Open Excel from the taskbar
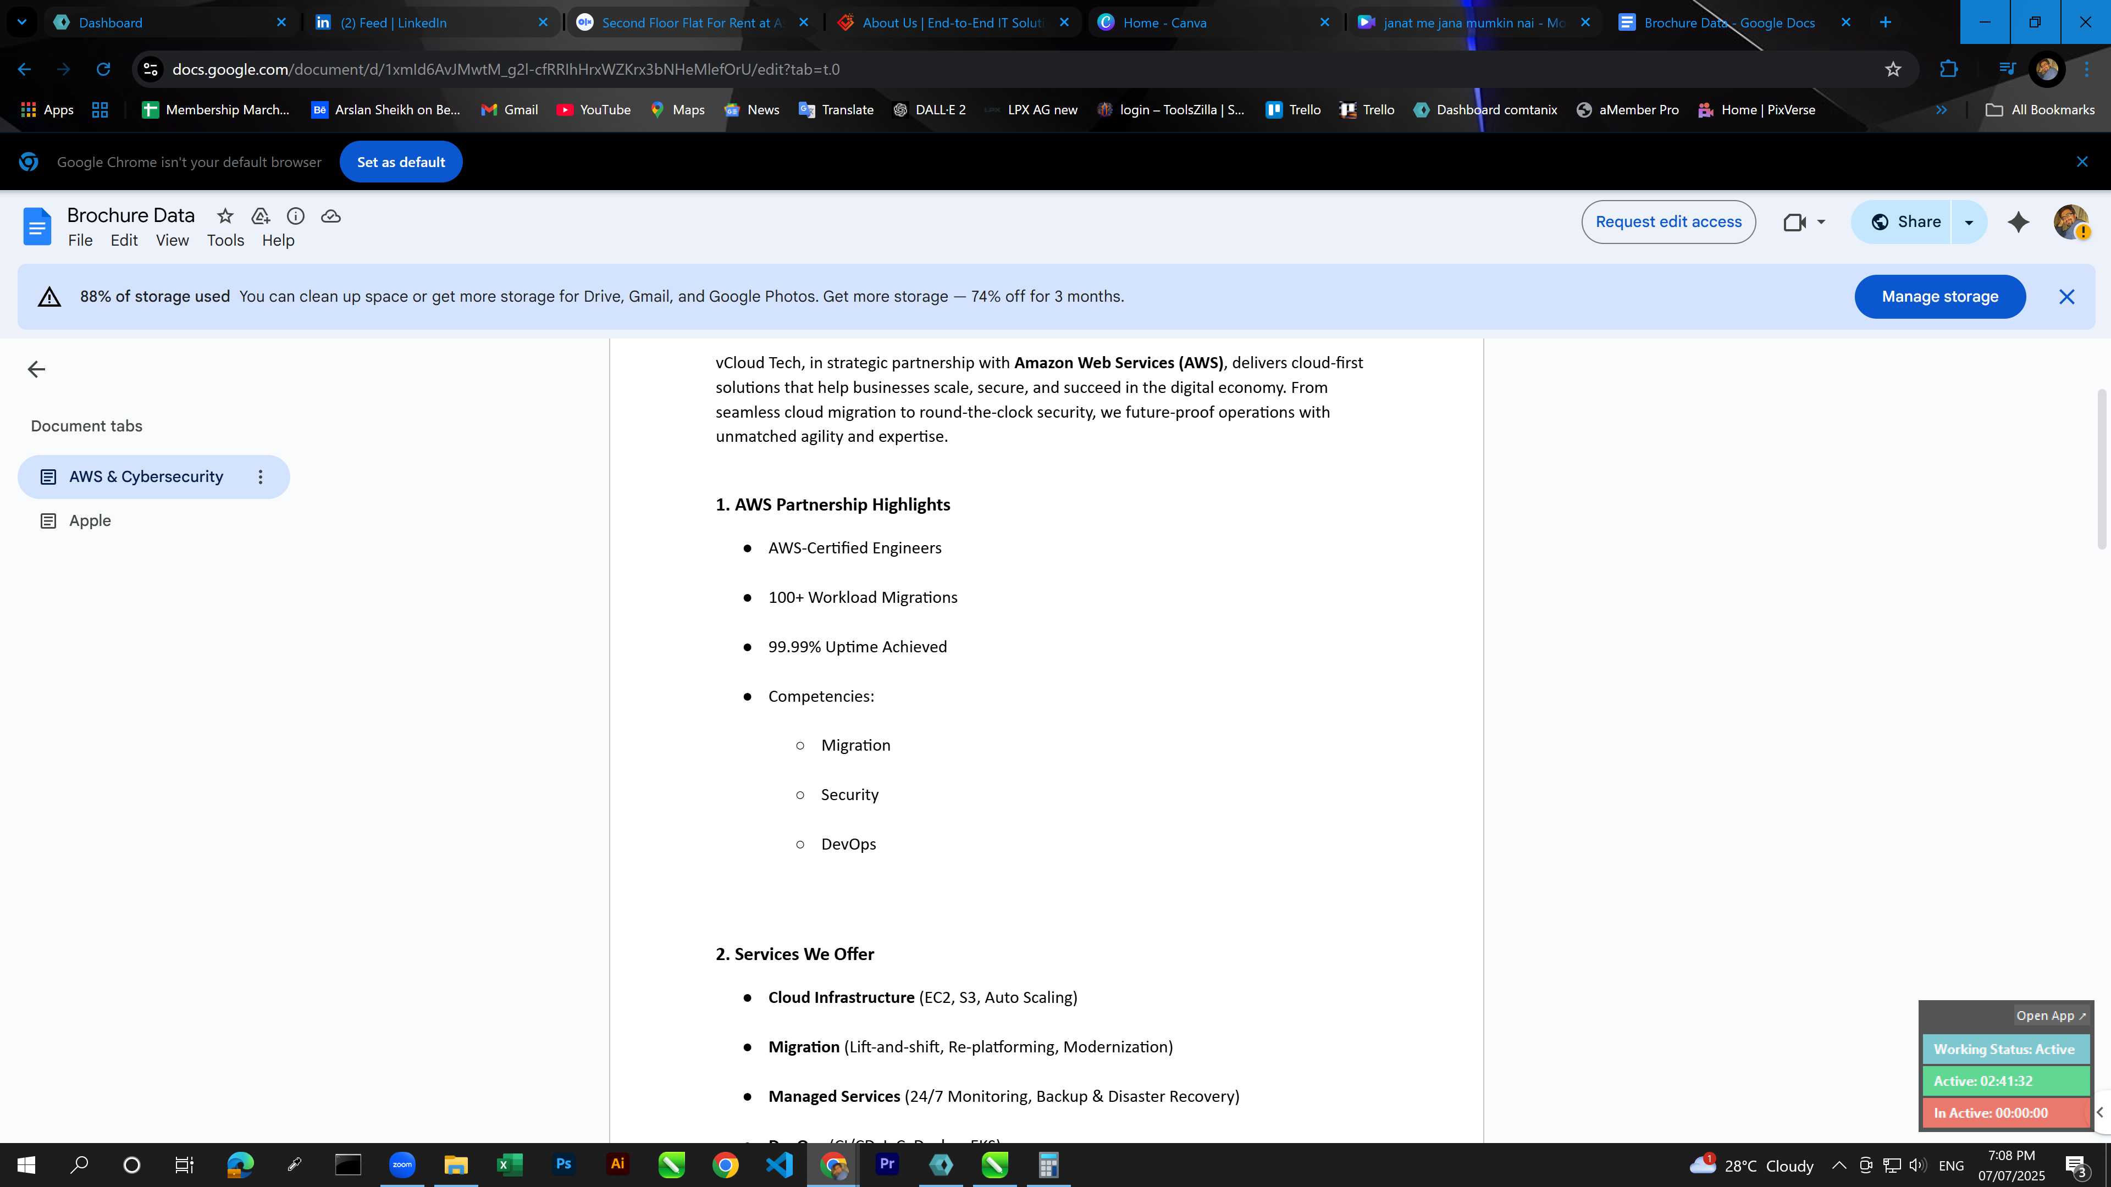This screenshot has height=1187, width=2111. [510, 1164]
